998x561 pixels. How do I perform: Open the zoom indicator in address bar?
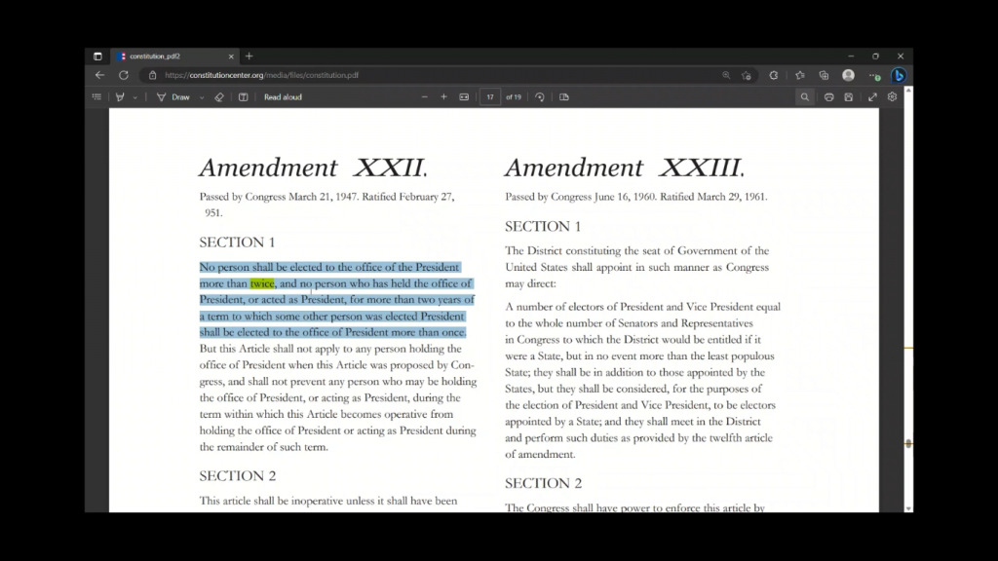coord(726,75)
